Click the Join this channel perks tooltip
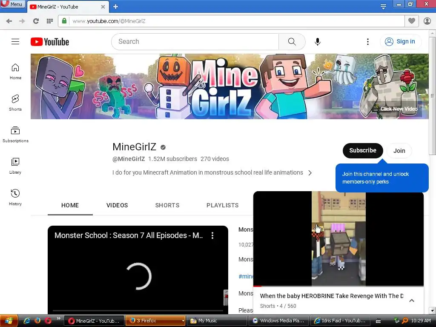Screen dimensions: 436x327 coord(382,178)
